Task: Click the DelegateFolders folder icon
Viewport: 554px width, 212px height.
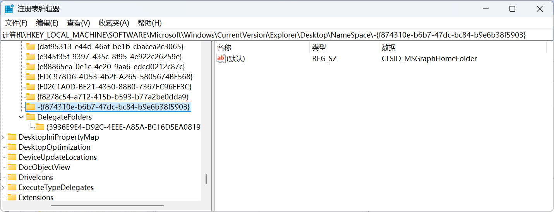Action: click(x=30, y=117)
